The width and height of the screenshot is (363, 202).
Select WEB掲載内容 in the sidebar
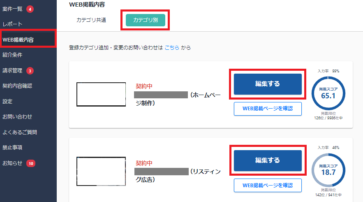pos(18,40)
